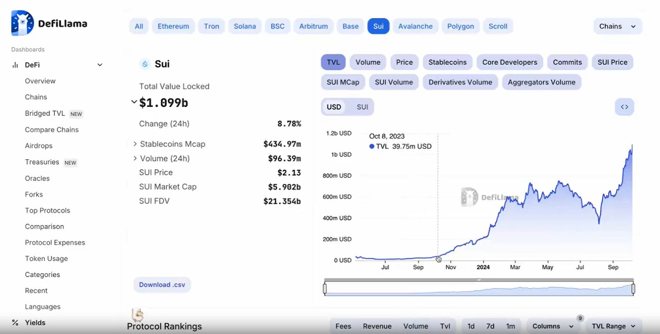This screenshot has width=660, height=334.
Task: Open the Protocol Expenses sidebar link
Action: coord(55,243)
